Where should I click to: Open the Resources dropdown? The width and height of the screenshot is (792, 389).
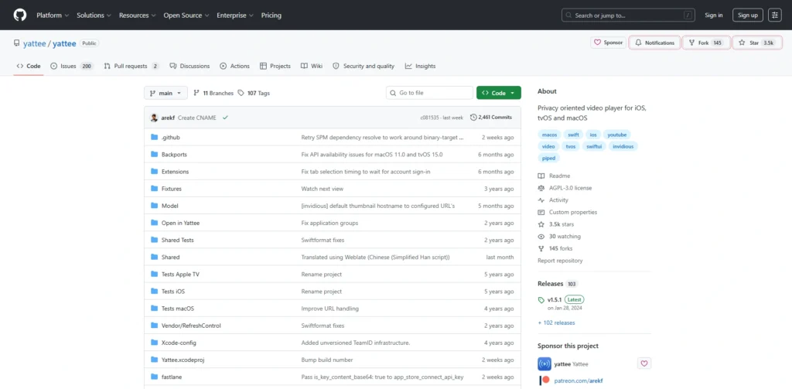tap(138, 15)
